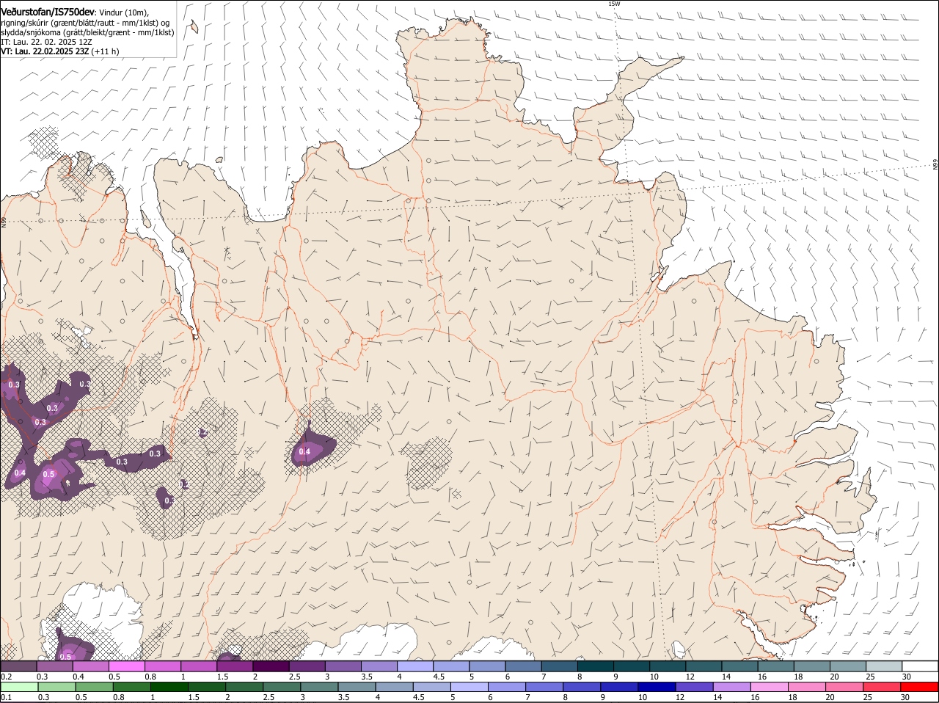Select the violet 12 swatch in the lower legend

[x=693, y=687]
